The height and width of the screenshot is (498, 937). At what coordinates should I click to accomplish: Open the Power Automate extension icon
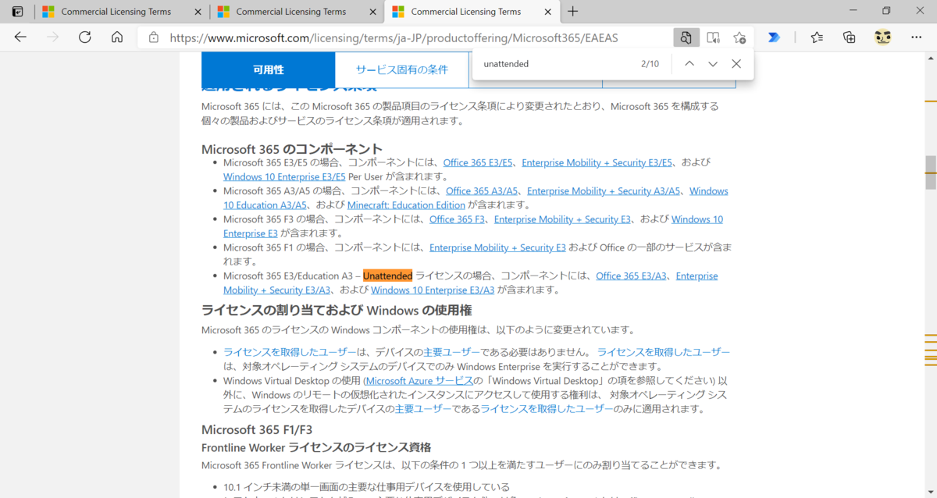[774, 37]
